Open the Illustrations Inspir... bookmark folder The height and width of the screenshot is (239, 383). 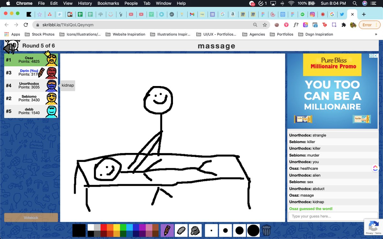pyautogui.click(x=170, y=34)
